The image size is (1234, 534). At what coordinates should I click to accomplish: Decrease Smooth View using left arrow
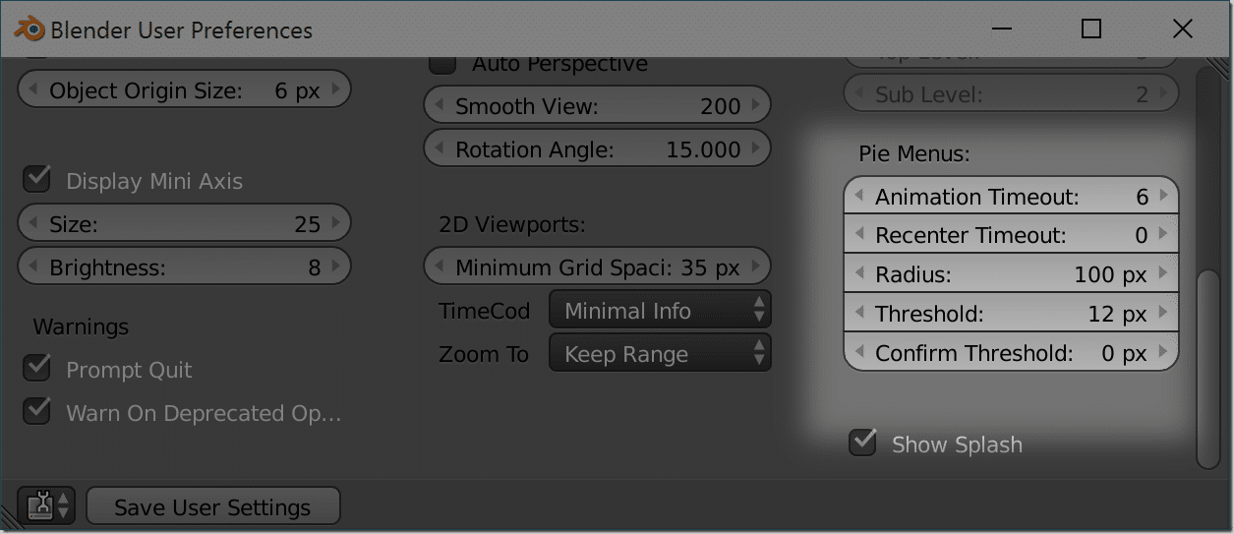click(439, 105)
